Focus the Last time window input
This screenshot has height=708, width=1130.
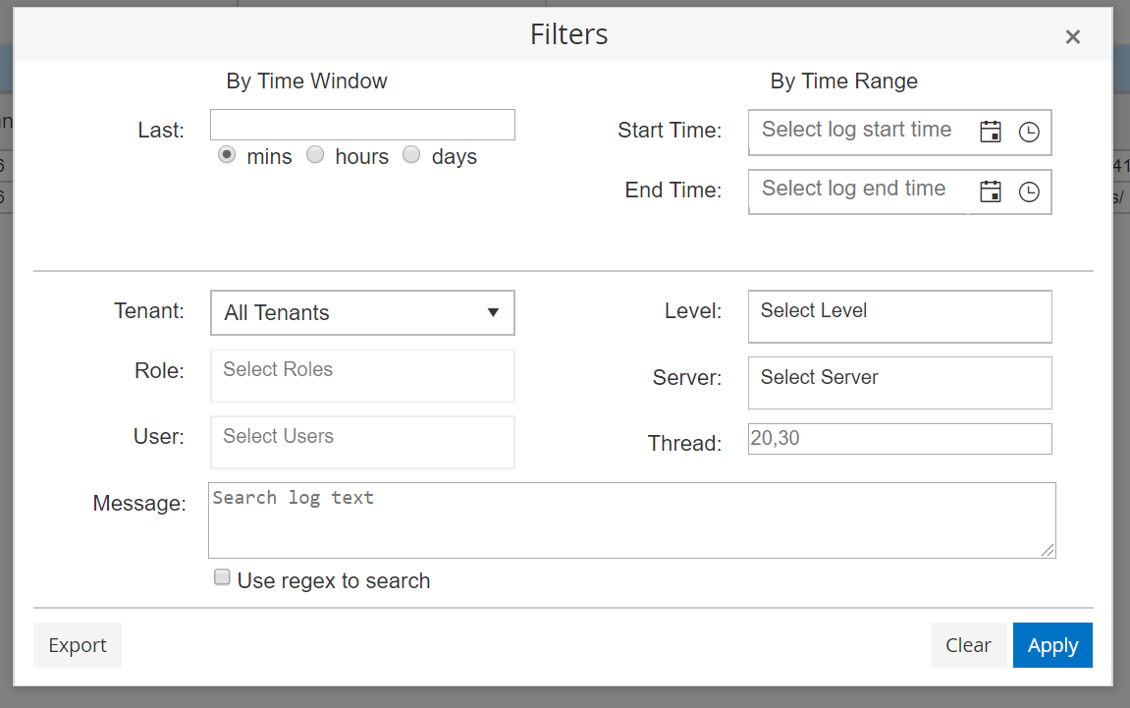pos(362,125)
